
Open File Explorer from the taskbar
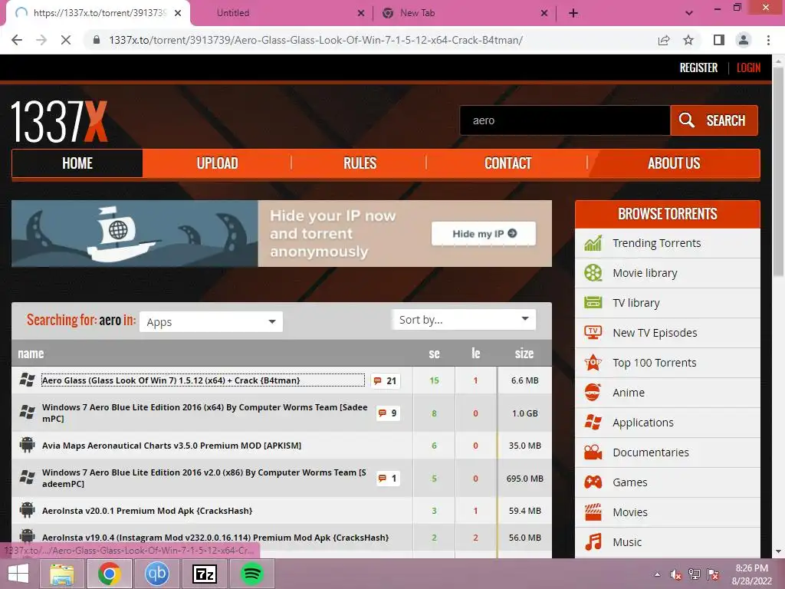pyautogui.click(x=61, y=574)
